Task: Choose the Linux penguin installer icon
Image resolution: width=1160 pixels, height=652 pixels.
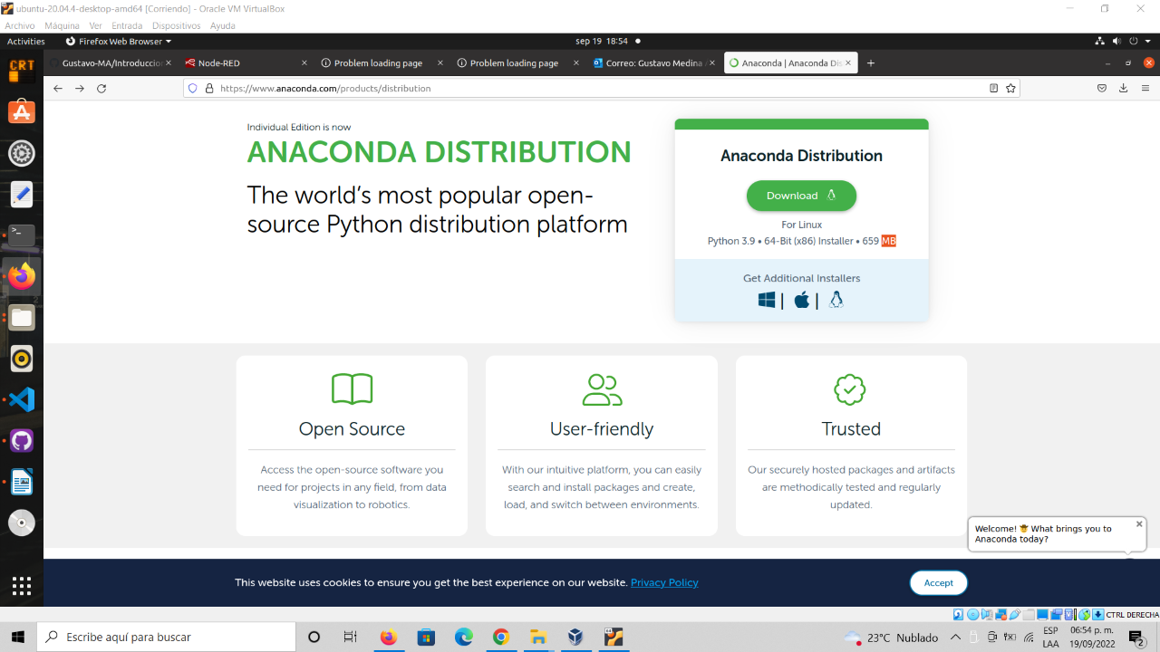Action: (836, 300)
